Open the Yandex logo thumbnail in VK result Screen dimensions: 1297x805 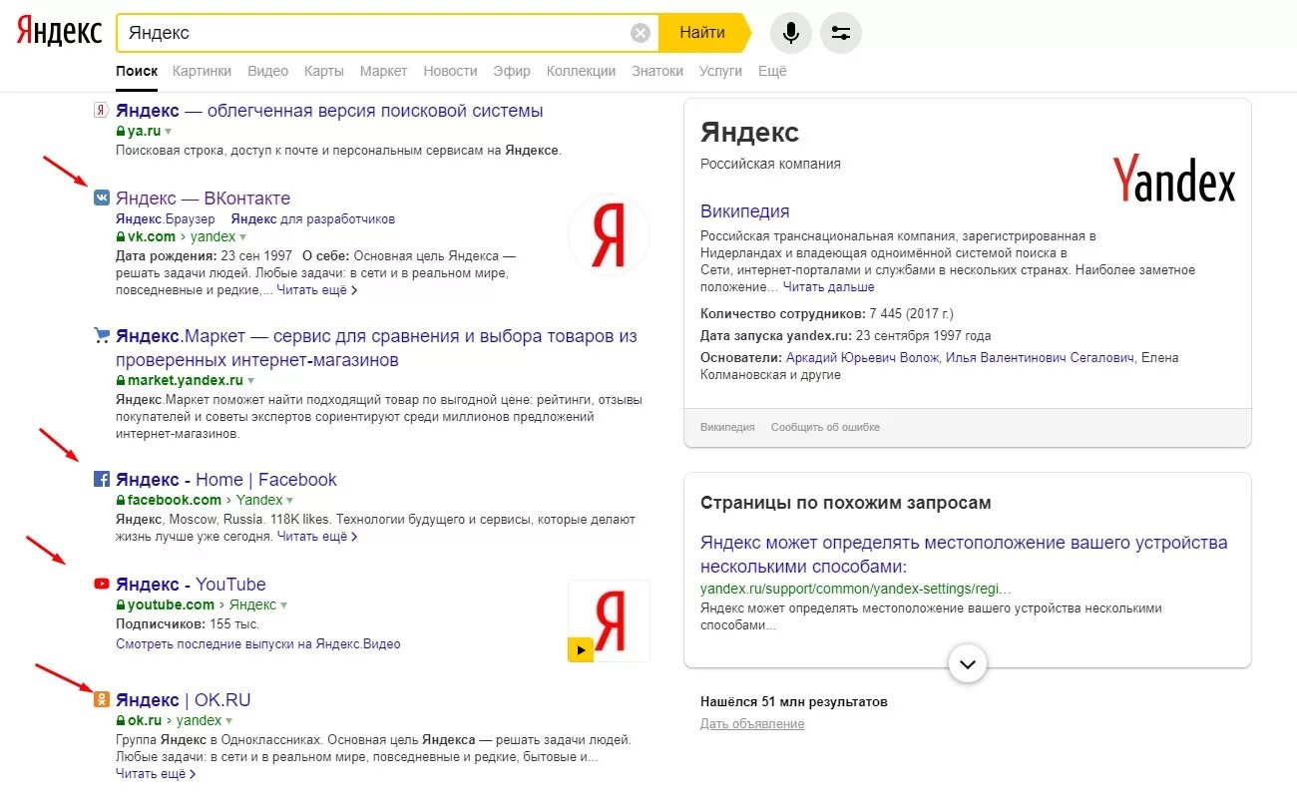click(609, 235)
